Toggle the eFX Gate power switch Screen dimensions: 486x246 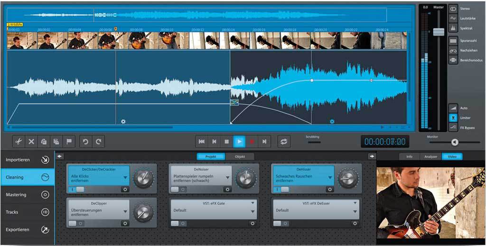[x=178, y=223]
